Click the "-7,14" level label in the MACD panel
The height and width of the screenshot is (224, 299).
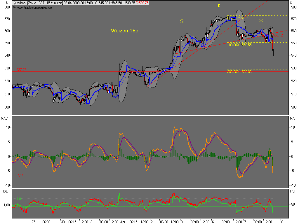[x=20, y=175]
